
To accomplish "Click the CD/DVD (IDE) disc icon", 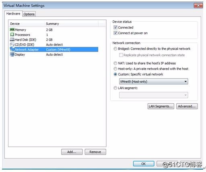I will pos(12,45).
